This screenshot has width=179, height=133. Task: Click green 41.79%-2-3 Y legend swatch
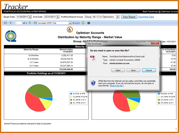point(71,103)
